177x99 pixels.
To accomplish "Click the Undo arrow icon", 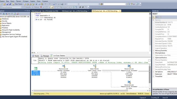I will pos(45,4).
